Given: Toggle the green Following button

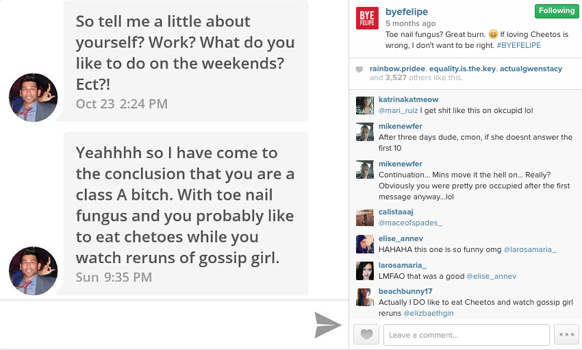Looking at the screenshot, I should pyautogui.click(x=557, y=11).
